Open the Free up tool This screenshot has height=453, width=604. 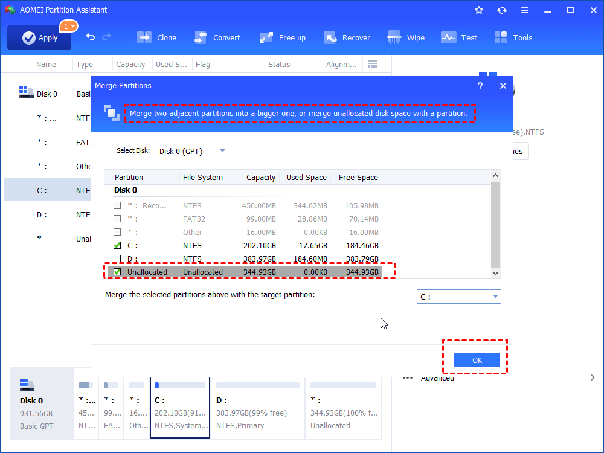pos(282,37)
